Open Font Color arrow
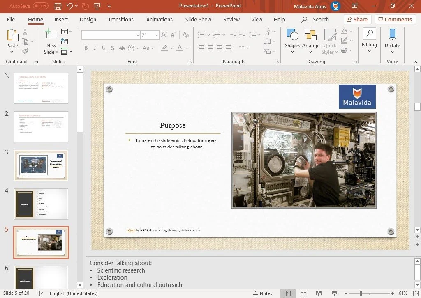The height and width of the screenshot is (298, 421). (x=187, y=48)
